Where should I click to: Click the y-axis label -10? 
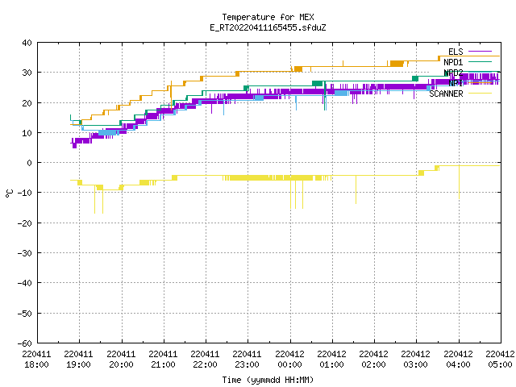[25, 193]
